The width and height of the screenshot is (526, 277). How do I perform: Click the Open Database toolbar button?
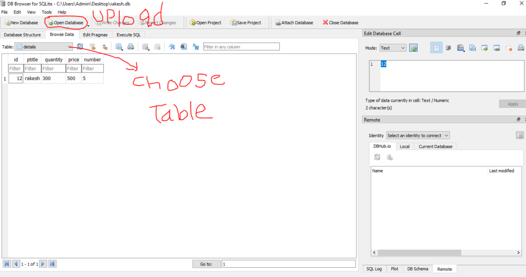tap(66, 23)
